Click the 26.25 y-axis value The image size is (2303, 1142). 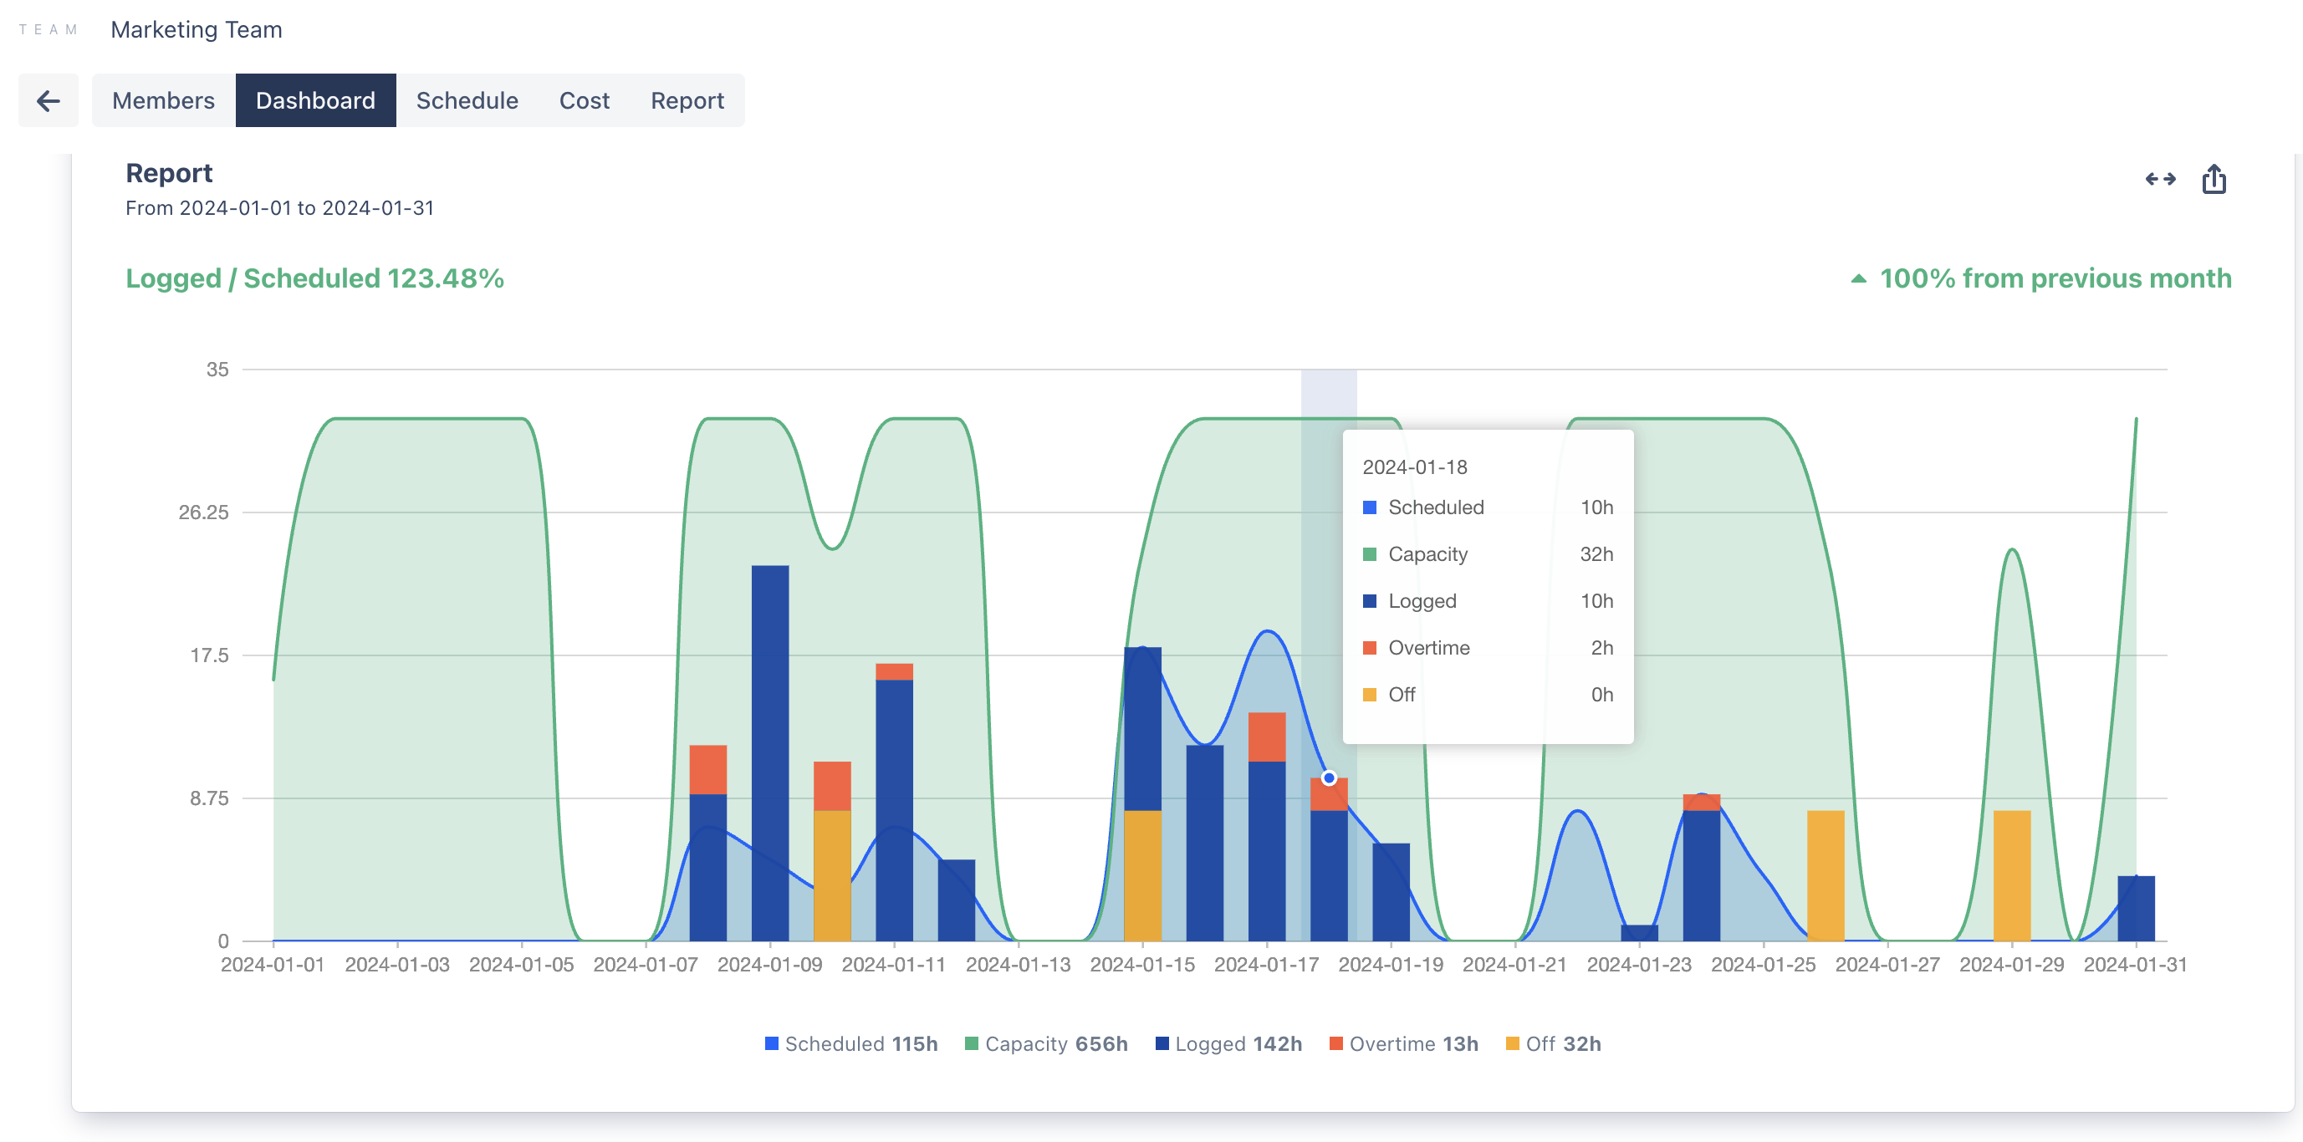(x=204, y=512)
